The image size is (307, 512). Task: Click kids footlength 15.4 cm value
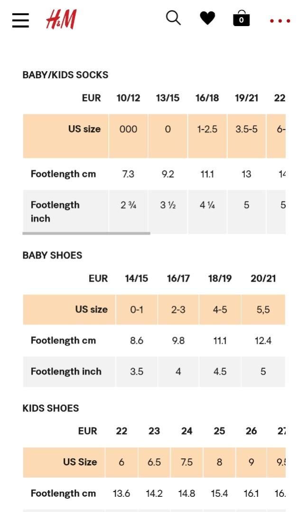[x=219, y=494]
